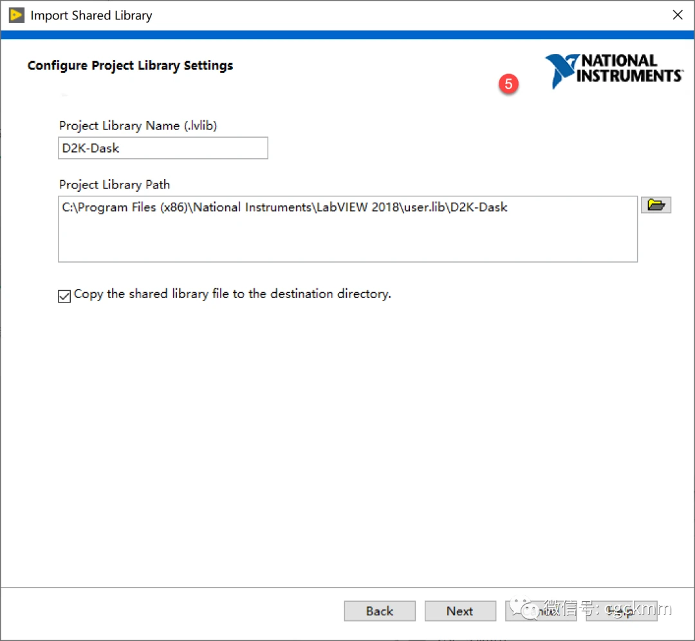Click inside the Project Library Path box
This screenshot has height=641, width=695.
pyautogui.click(x=347, y=238)
